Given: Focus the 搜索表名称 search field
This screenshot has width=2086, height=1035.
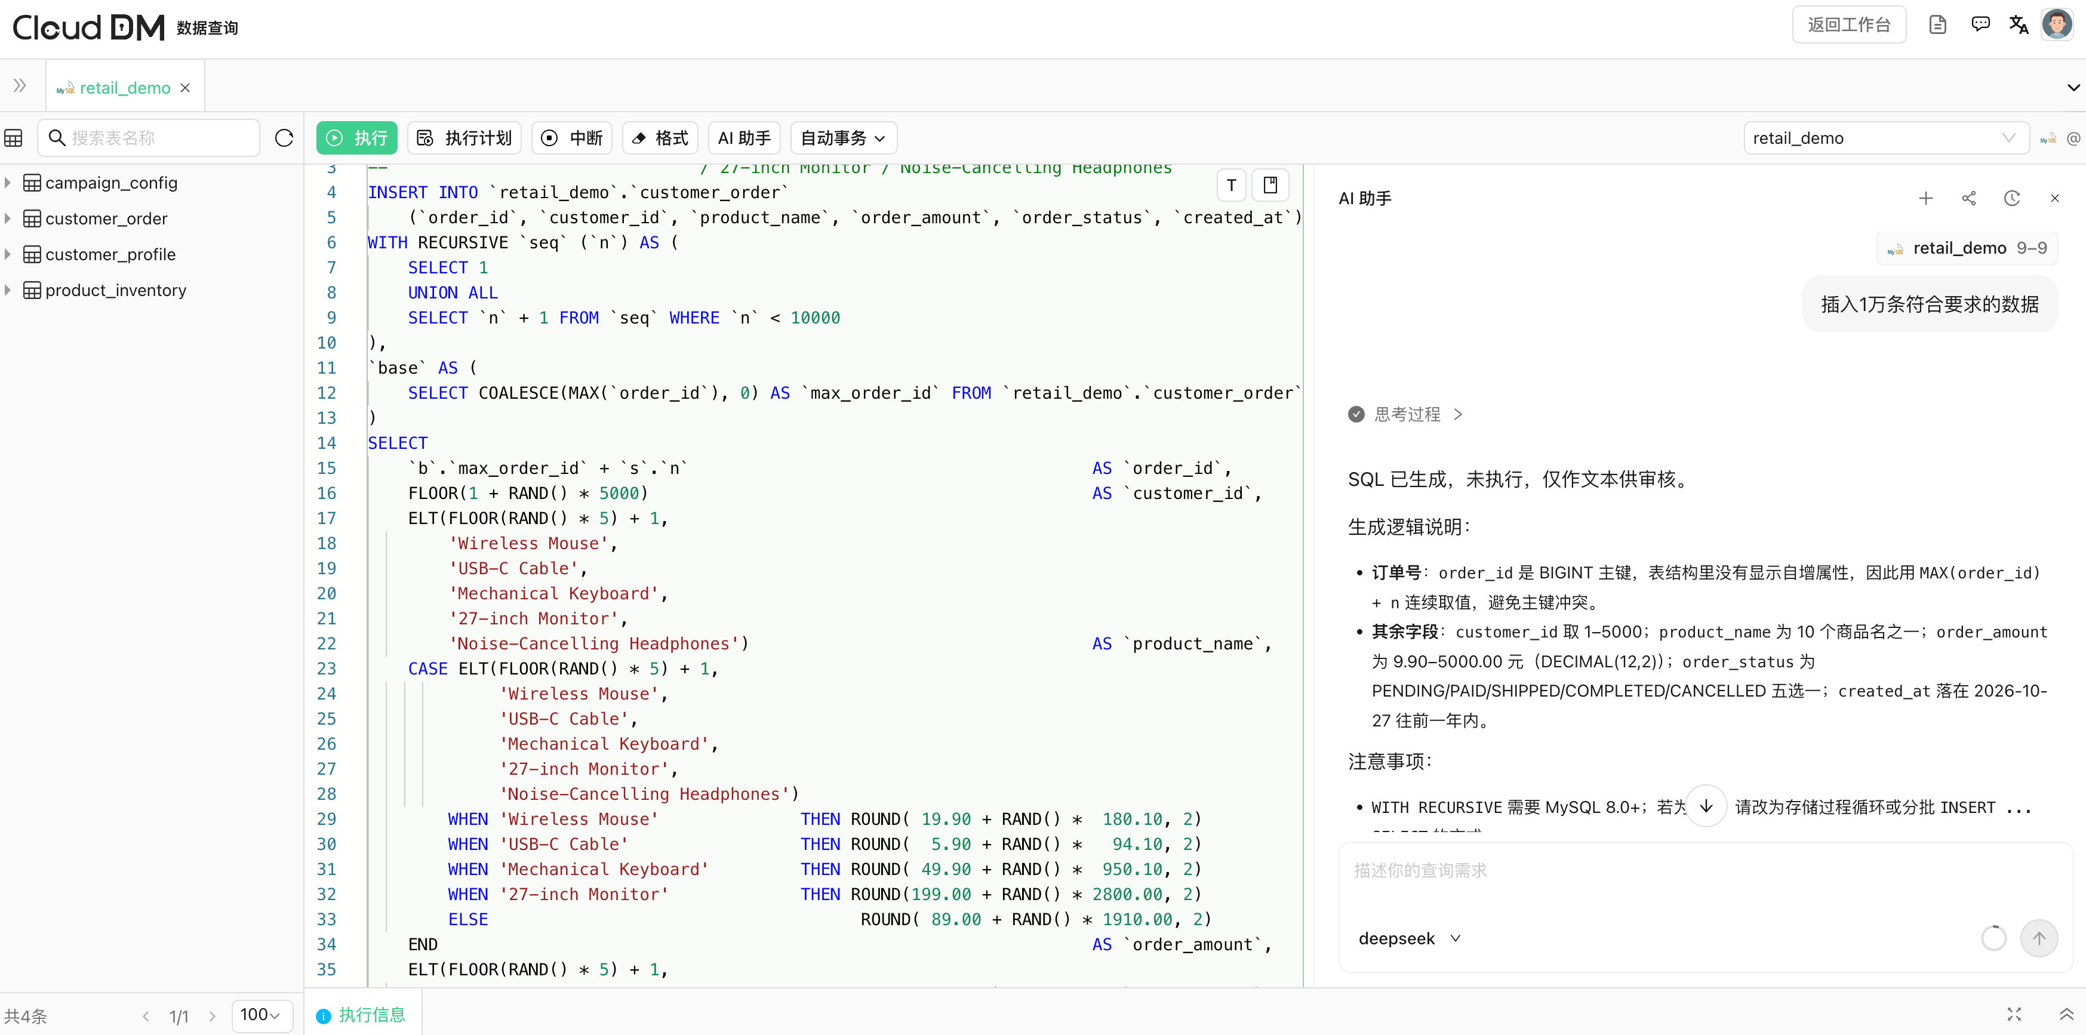Looking at the screenshot, I should click(149, 138).
